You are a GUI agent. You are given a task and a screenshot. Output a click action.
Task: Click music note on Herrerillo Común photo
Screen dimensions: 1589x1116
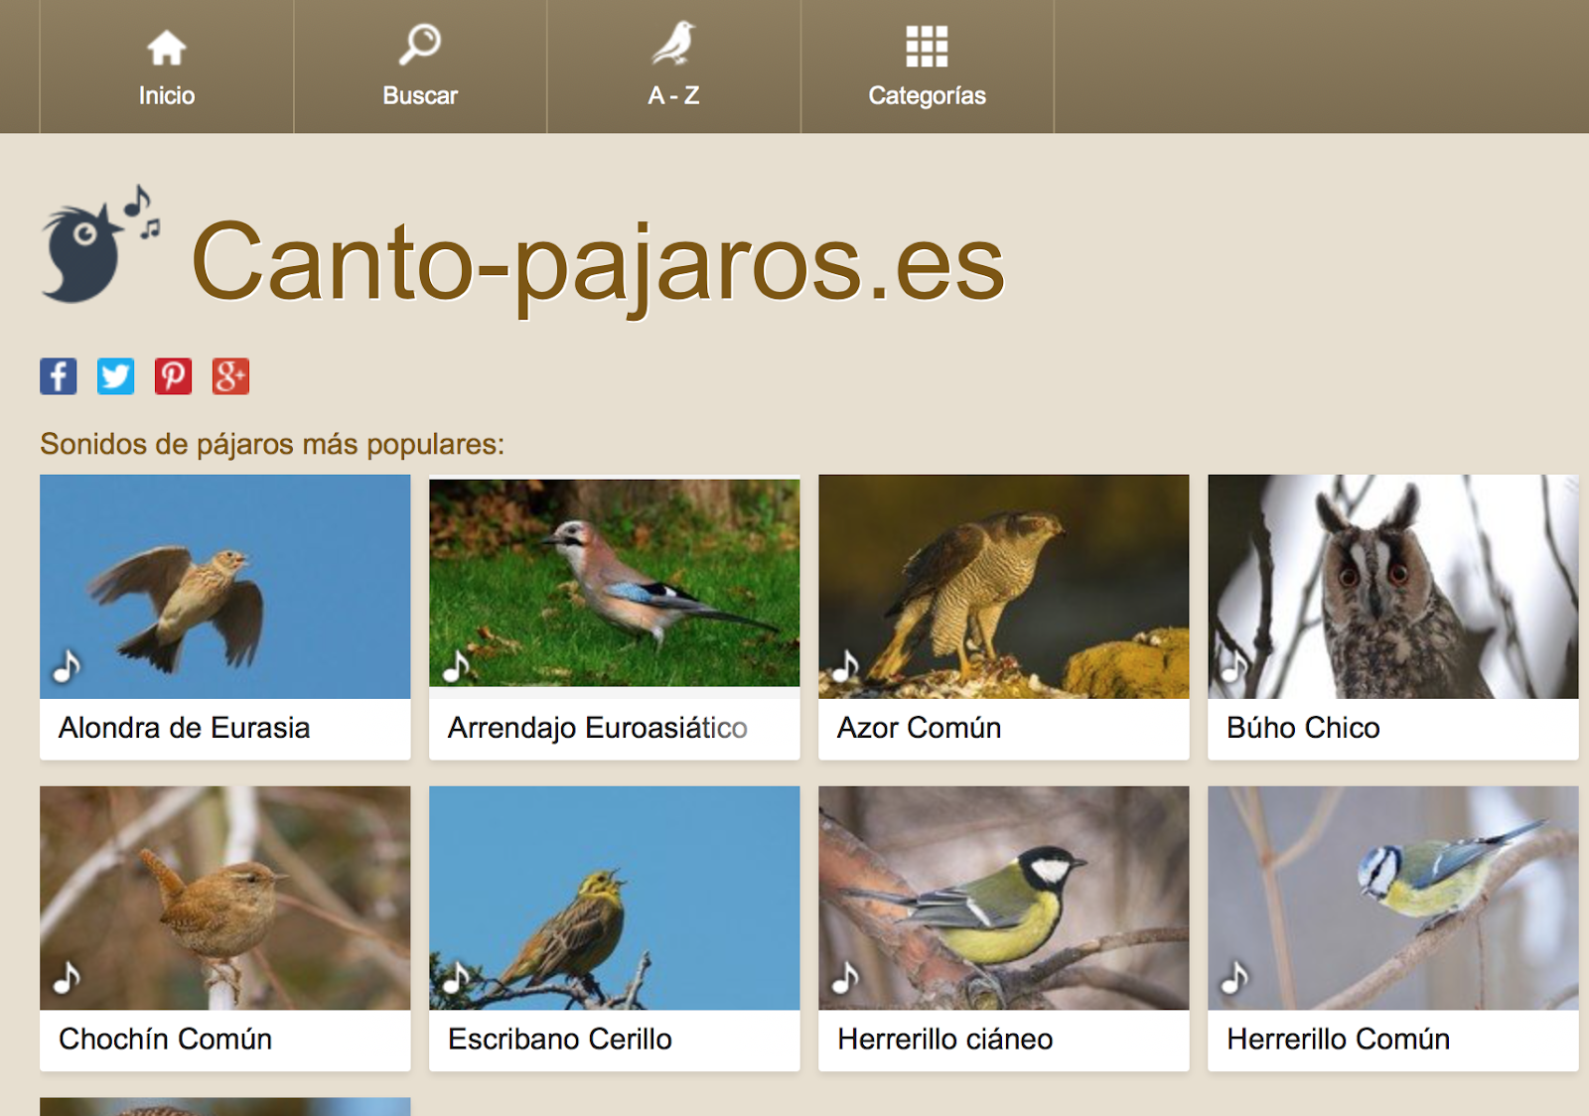1234,978
